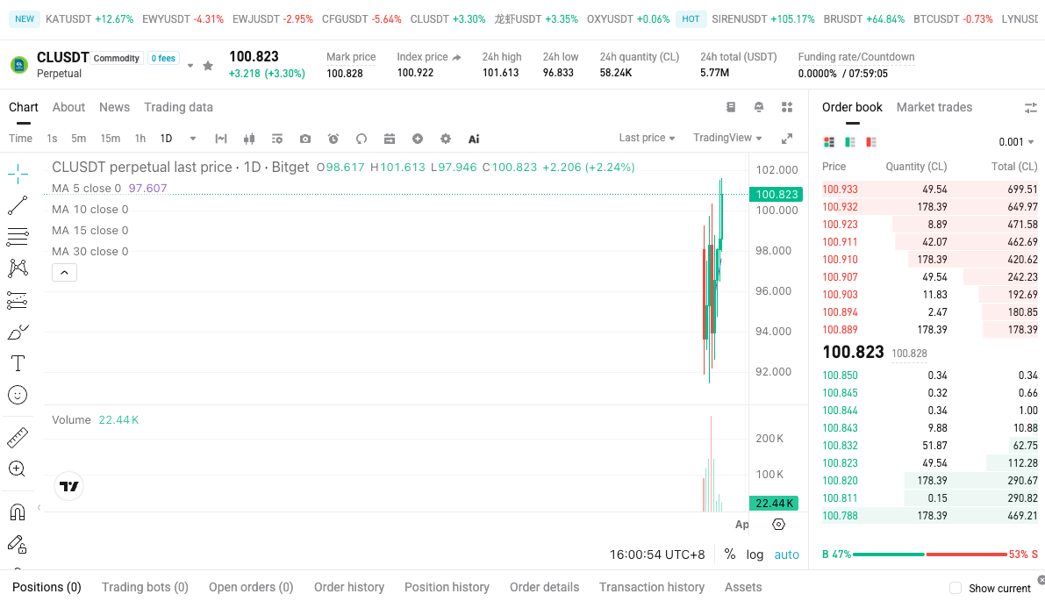The width and height of the screenshot is (1045, 601).
Task: Switch order book to asks-only view
Action: [870, 142]
